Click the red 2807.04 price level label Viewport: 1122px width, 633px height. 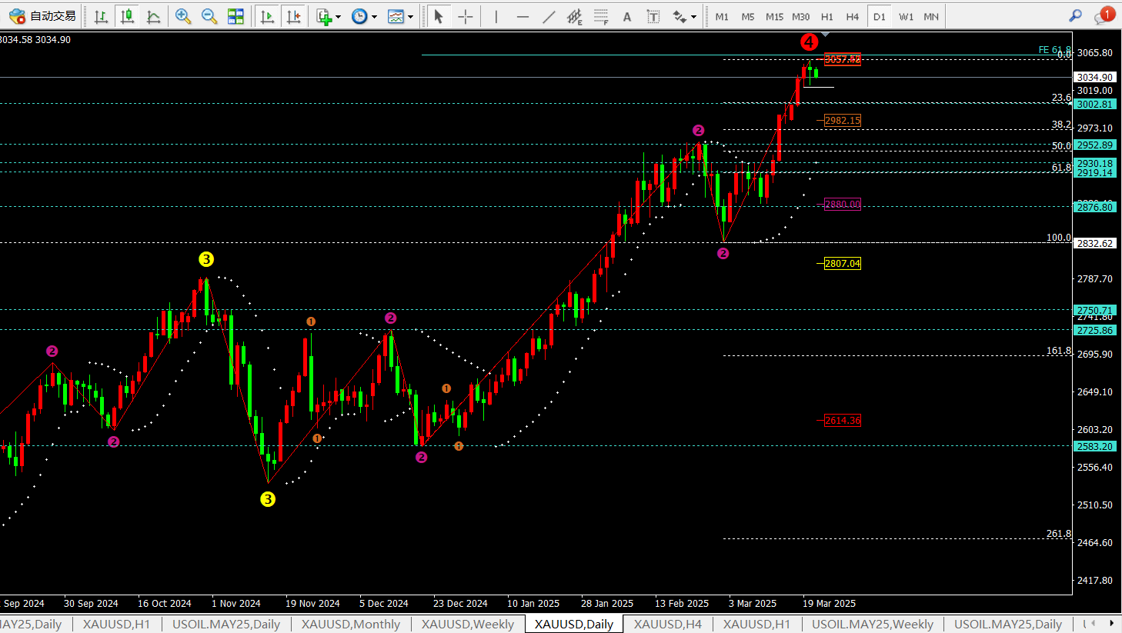coord(842,263)
